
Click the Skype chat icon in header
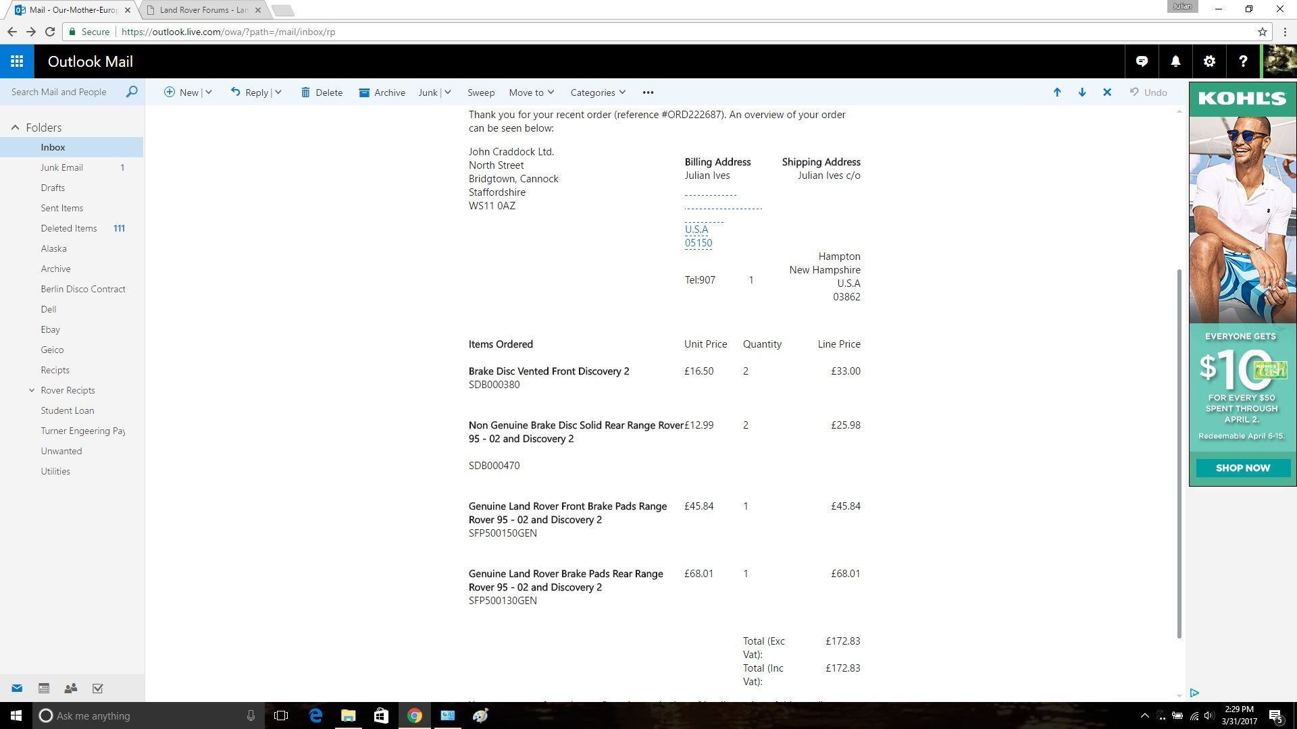tap(1142, 61)
